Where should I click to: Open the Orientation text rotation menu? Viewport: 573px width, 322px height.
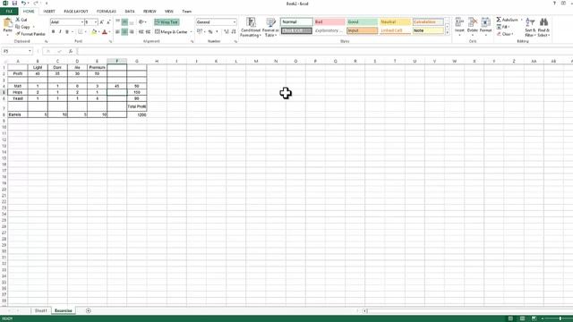[x=142, y=22]
